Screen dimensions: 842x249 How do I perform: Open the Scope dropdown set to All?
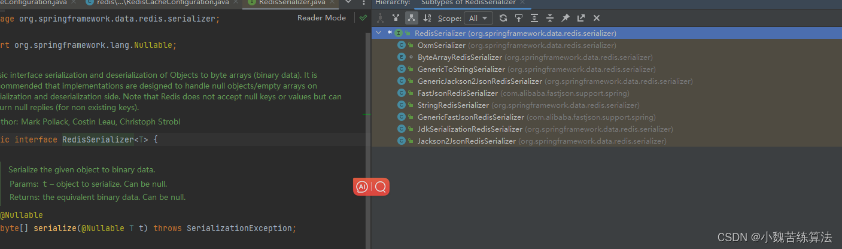479,18
